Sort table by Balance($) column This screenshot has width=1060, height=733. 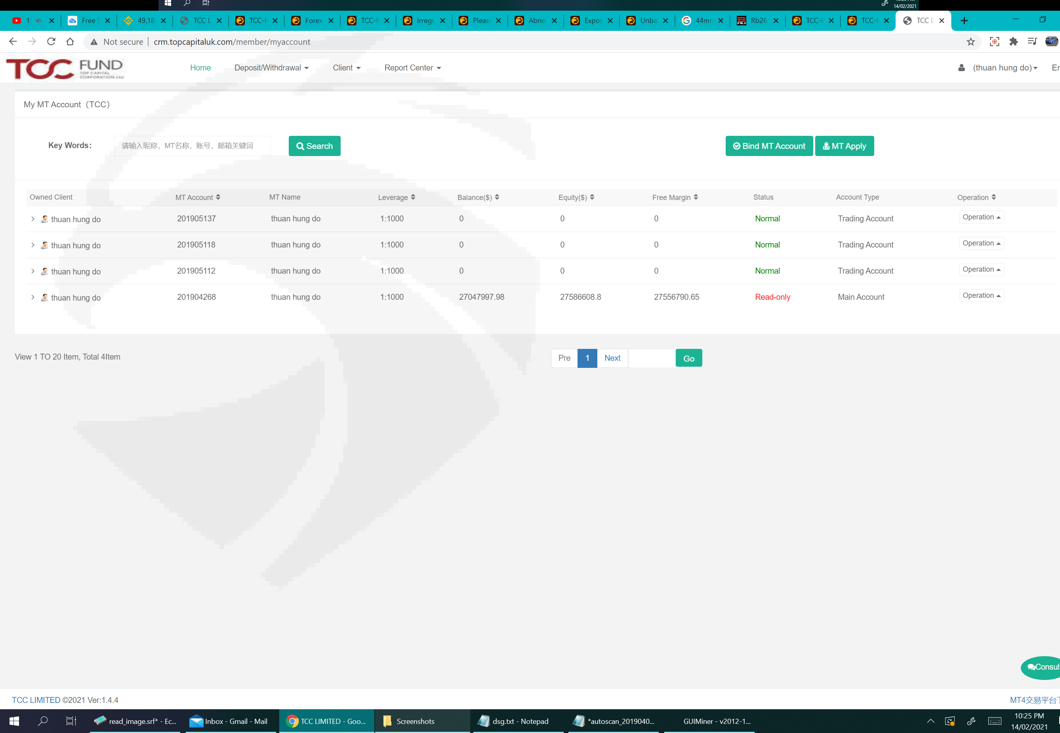coord(497,197)
